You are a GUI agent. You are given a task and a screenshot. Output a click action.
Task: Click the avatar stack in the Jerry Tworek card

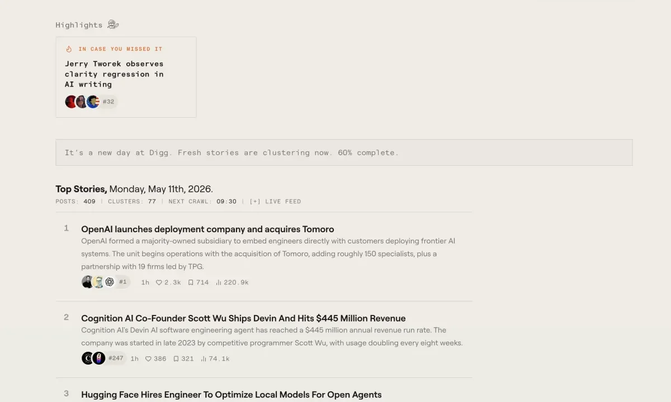[82, 102]
